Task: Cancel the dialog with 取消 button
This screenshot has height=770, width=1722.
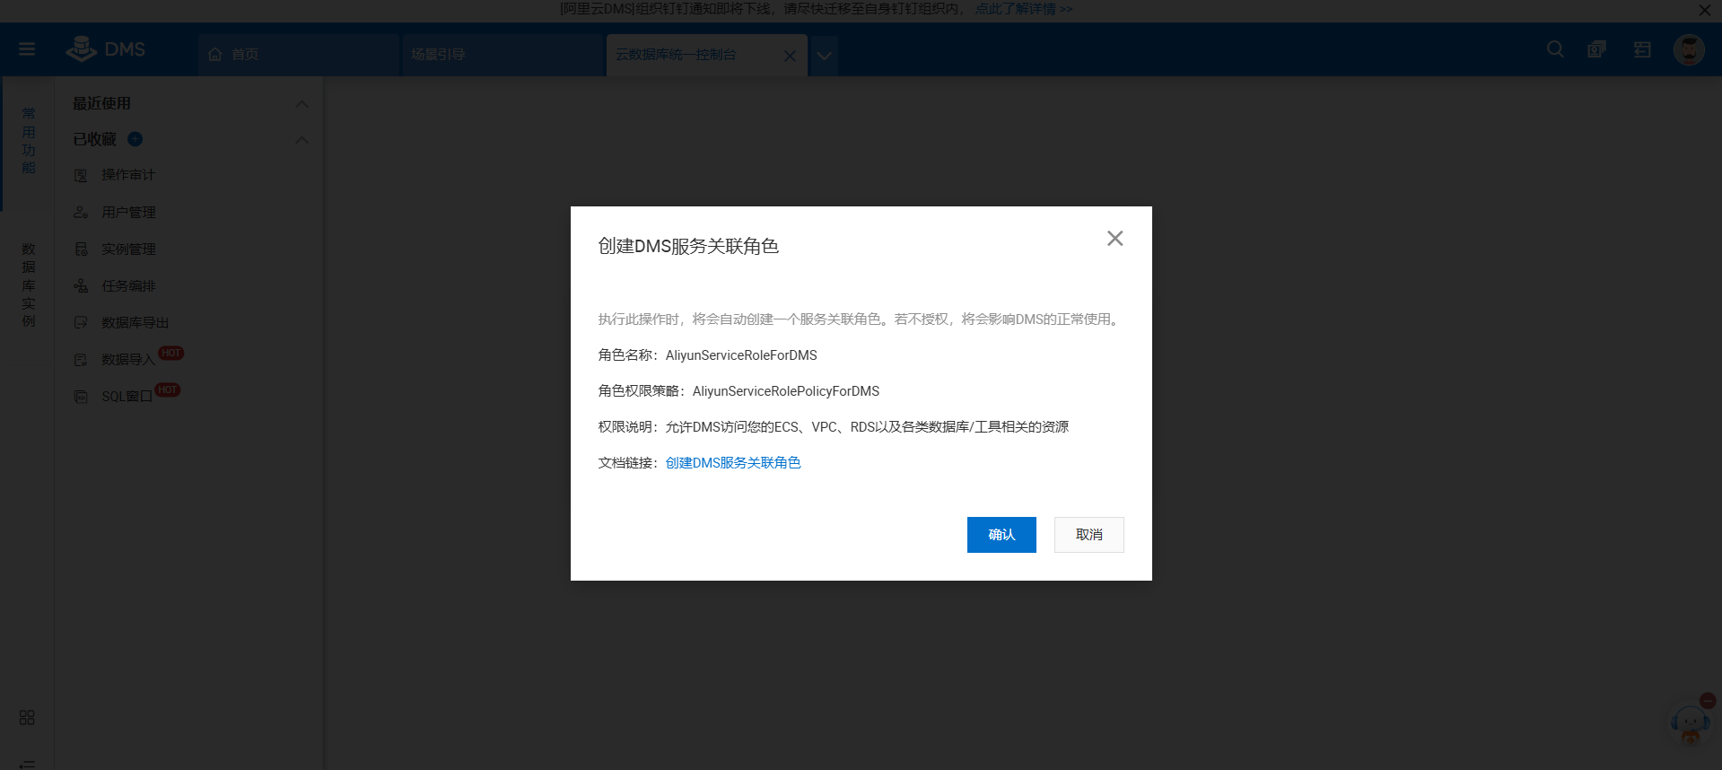Action: click(1089, 535)
